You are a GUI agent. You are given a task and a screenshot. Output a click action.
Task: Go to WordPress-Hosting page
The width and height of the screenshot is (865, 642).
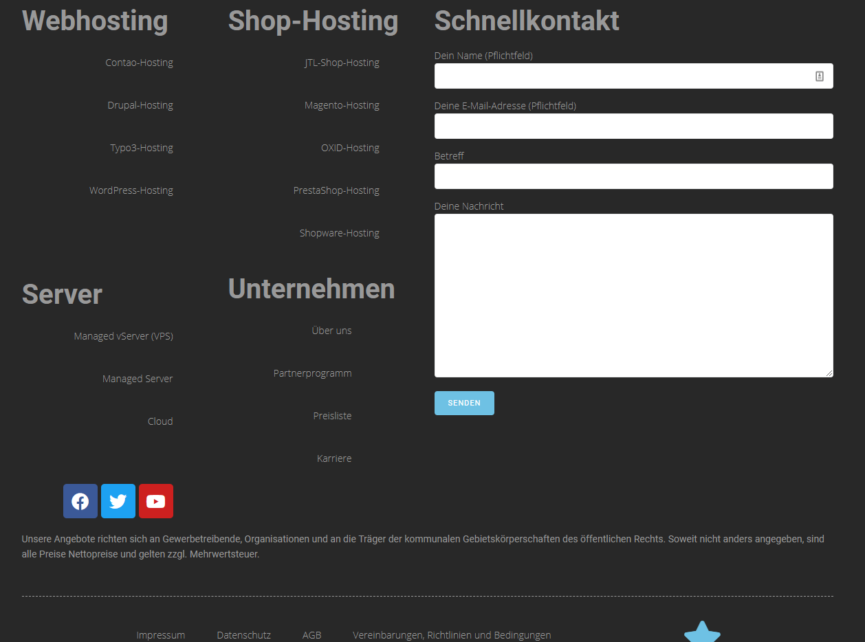[131, 190]
